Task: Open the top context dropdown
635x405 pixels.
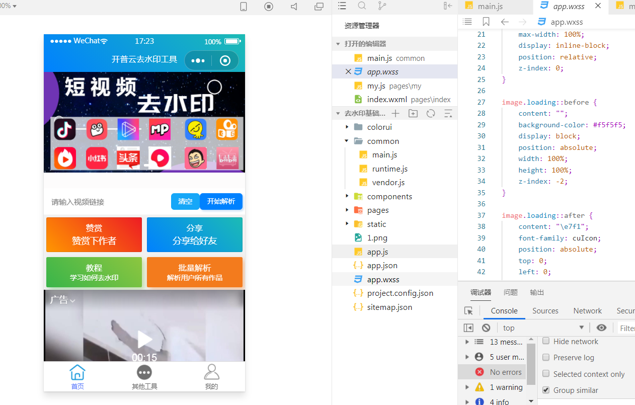Action: pos(543,328)
